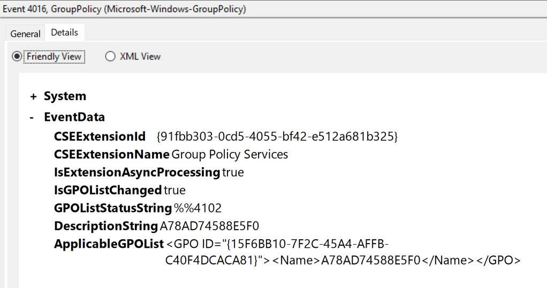Image resolution: width=547 pixels, height=288 pixels.
Task: Select the GPOListStatusString field label
Action: (x=112, y=208)
